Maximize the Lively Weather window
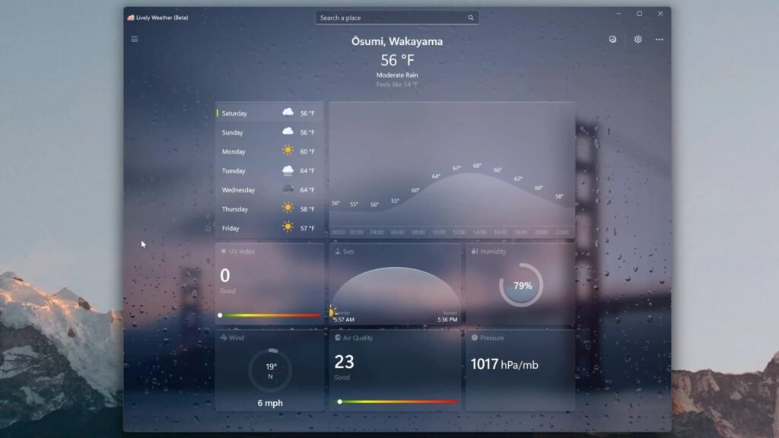The height and width of the screenshot is (438, 779). click(x=639, y=14)
